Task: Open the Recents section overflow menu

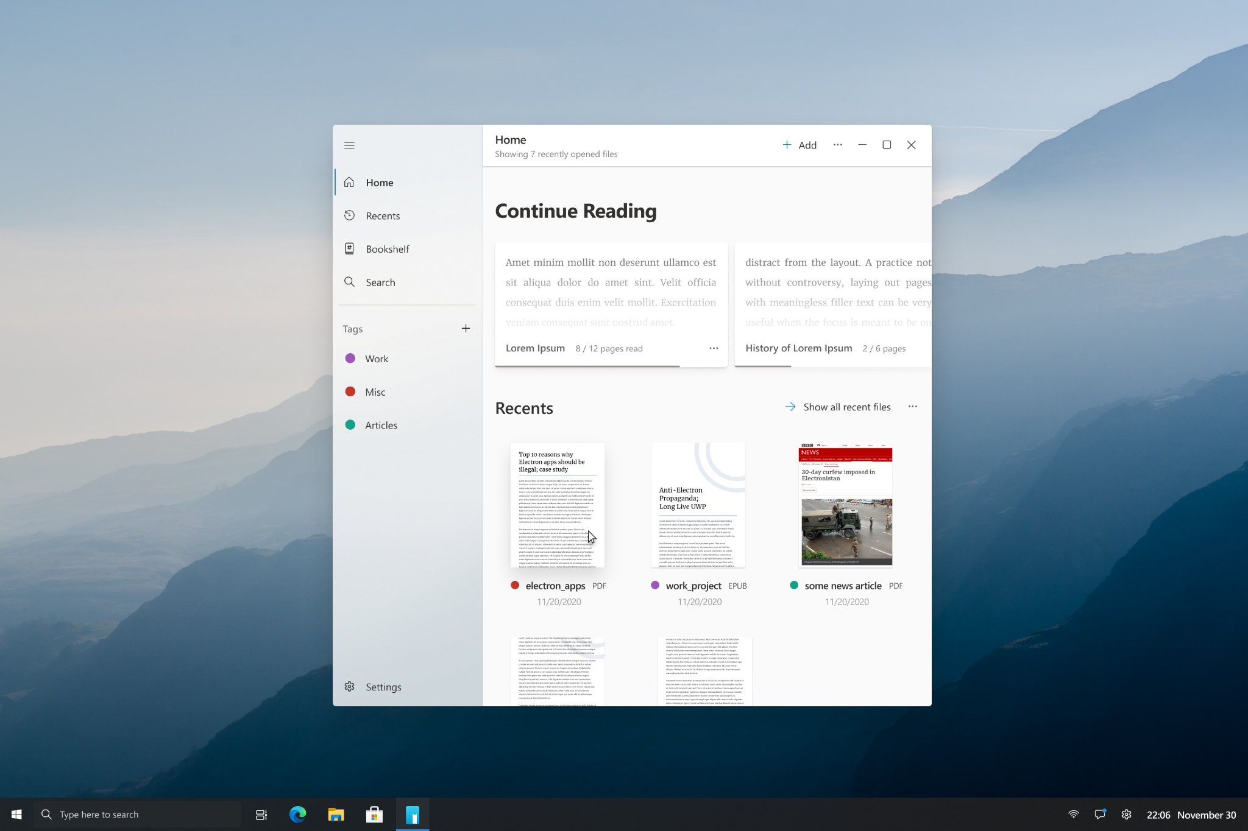Action: tap(912, 407)
